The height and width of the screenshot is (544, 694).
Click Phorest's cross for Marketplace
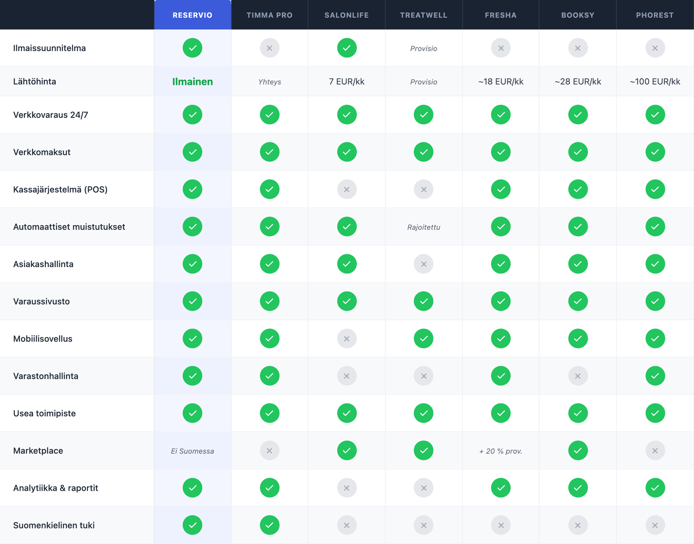click(655, 450)
